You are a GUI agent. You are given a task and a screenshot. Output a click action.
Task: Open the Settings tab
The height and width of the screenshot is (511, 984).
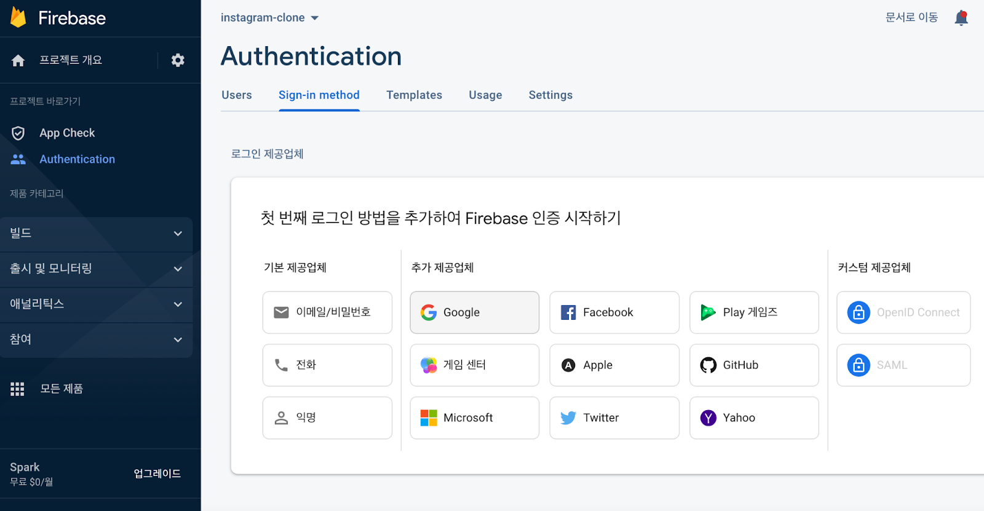point(550,95)
